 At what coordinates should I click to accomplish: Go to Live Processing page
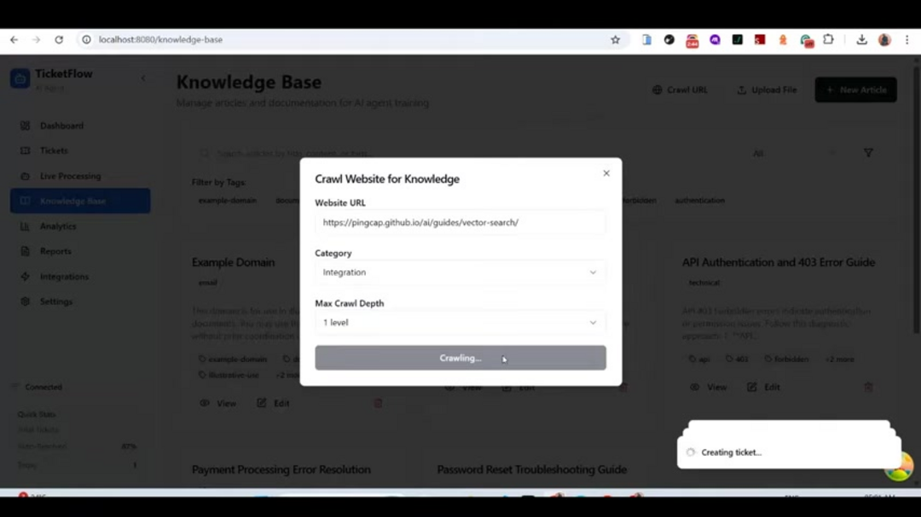pyautogui.click(x=70, y=176)
